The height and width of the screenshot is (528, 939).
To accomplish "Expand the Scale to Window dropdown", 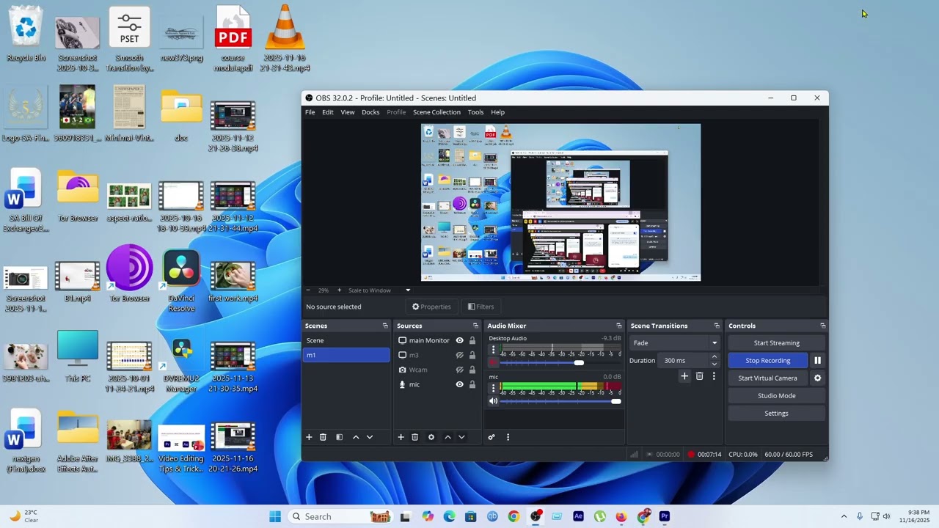I will [408, 290].
